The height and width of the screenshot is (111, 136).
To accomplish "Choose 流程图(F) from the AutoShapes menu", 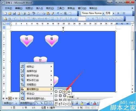I will tap(37, 85).
